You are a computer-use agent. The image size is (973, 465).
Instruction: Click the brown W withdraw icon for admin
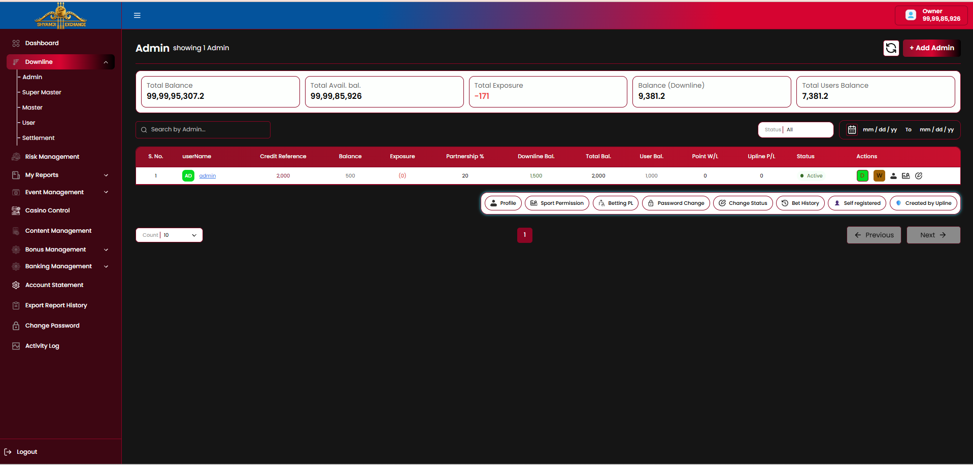click(x=879, y=175)
